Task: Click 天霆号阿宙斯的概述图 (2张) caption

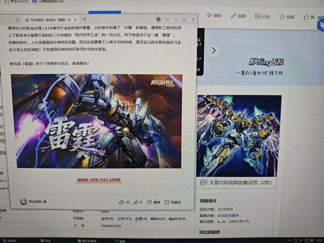Action: [x=240, y=183]
